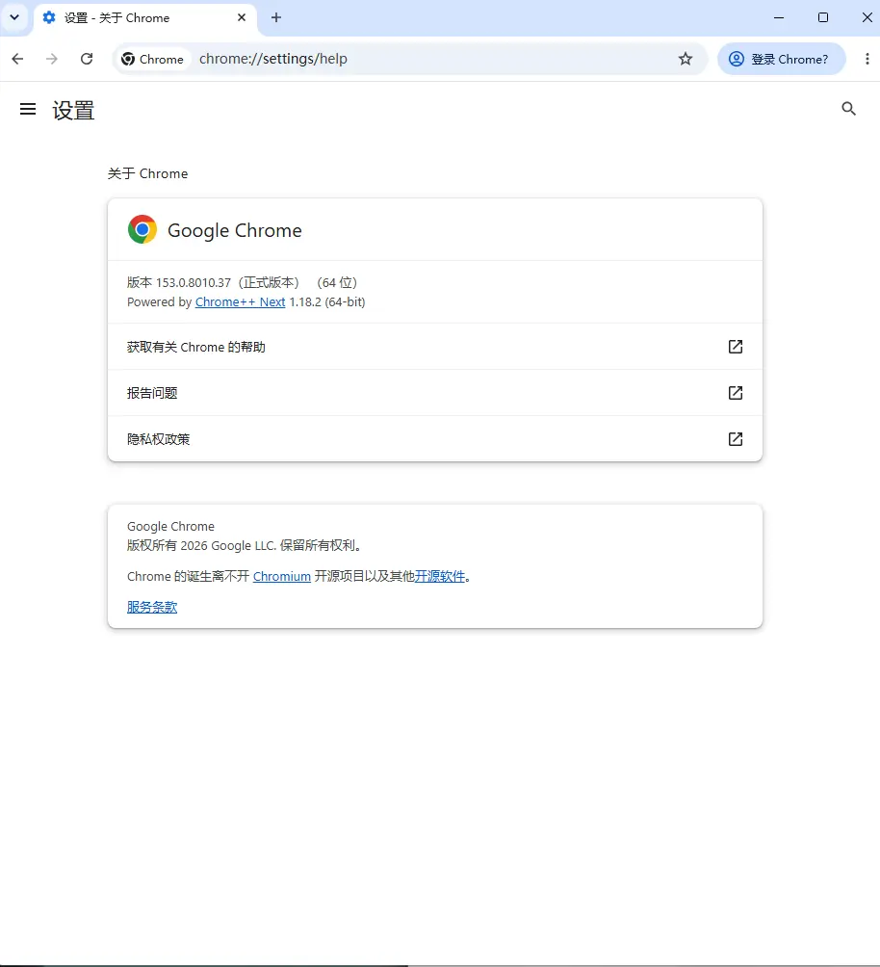Open the 服务条款 link

click(x=152, y=607)
